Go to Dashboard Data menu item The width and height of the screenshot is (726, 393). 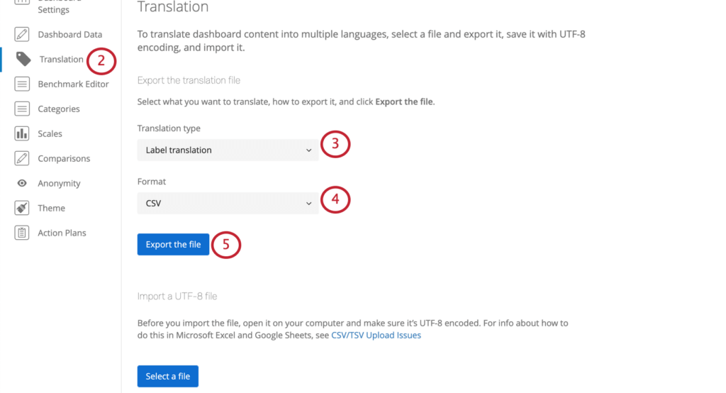click(x=70, y=34)
